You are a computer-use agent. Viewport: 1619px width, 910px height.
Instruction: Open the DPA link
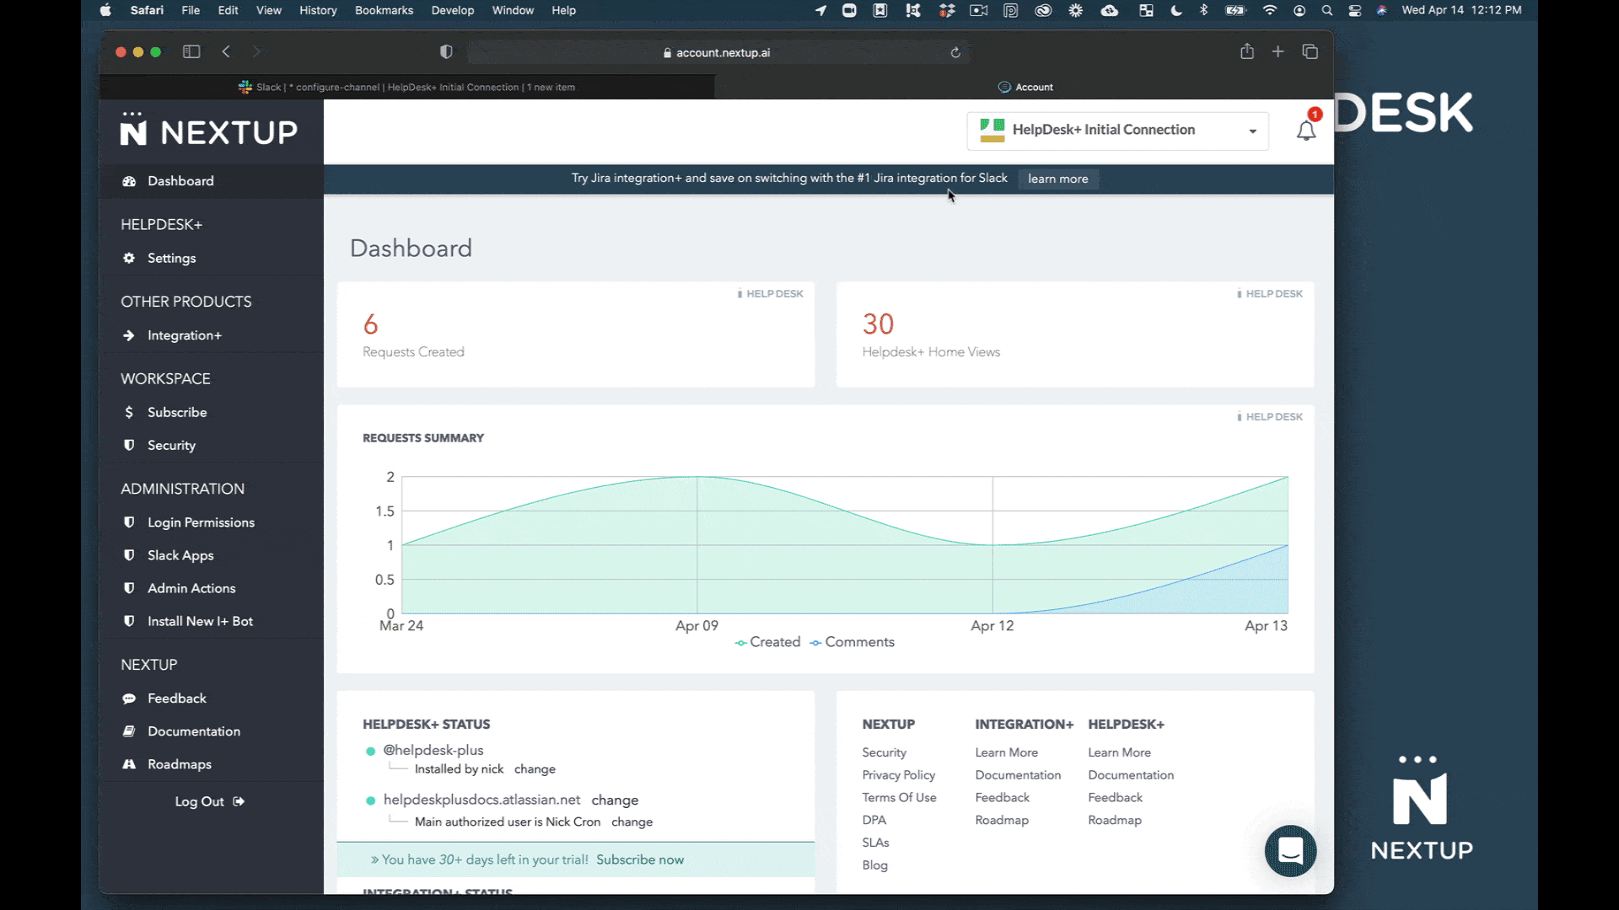pyautogui.click(x=874, y=820)
